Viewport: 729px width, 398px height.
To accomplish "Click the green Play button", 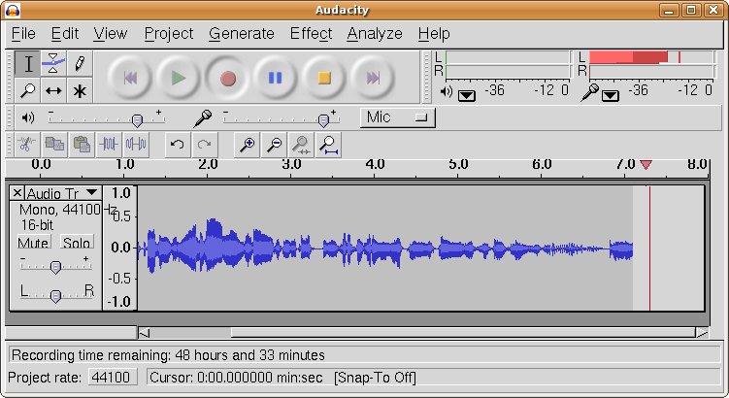I will tap(179, 78).
